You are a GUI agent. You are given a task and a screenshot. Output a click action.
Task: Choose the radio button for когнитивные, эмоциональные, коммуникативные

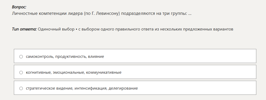coord(21,72)
